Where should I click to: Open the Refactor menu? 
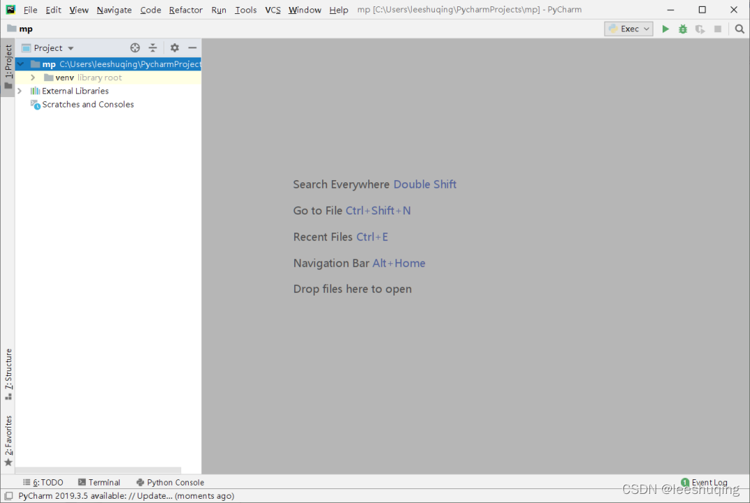pyautogui.click(x=186, y=10)
